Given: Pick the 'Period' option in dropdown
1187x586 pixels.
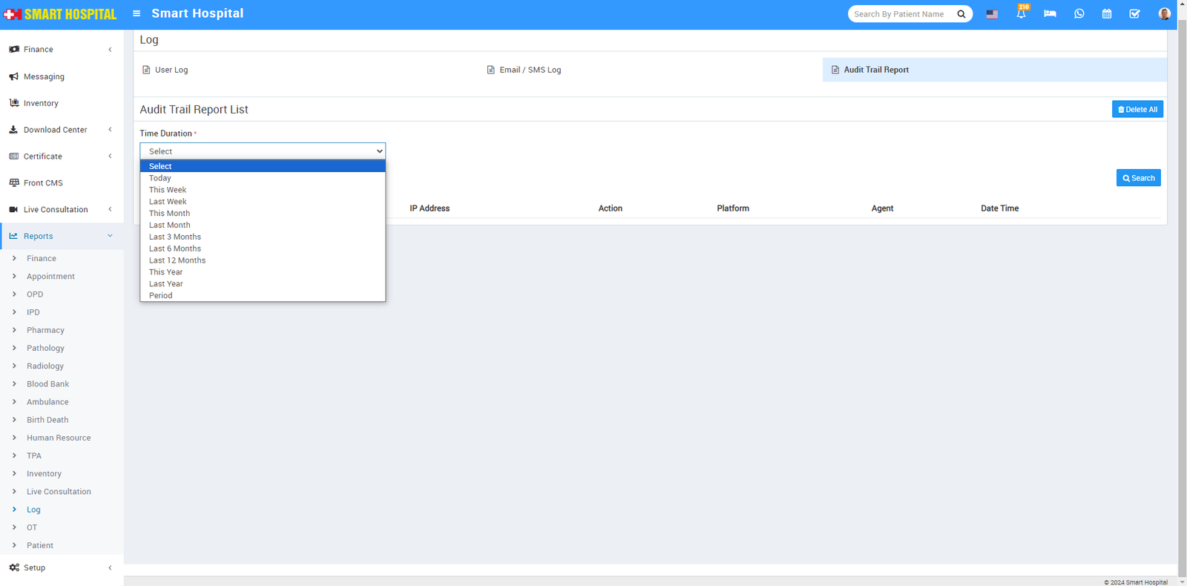Looking at the screenshot, I should tap(161, 295).
